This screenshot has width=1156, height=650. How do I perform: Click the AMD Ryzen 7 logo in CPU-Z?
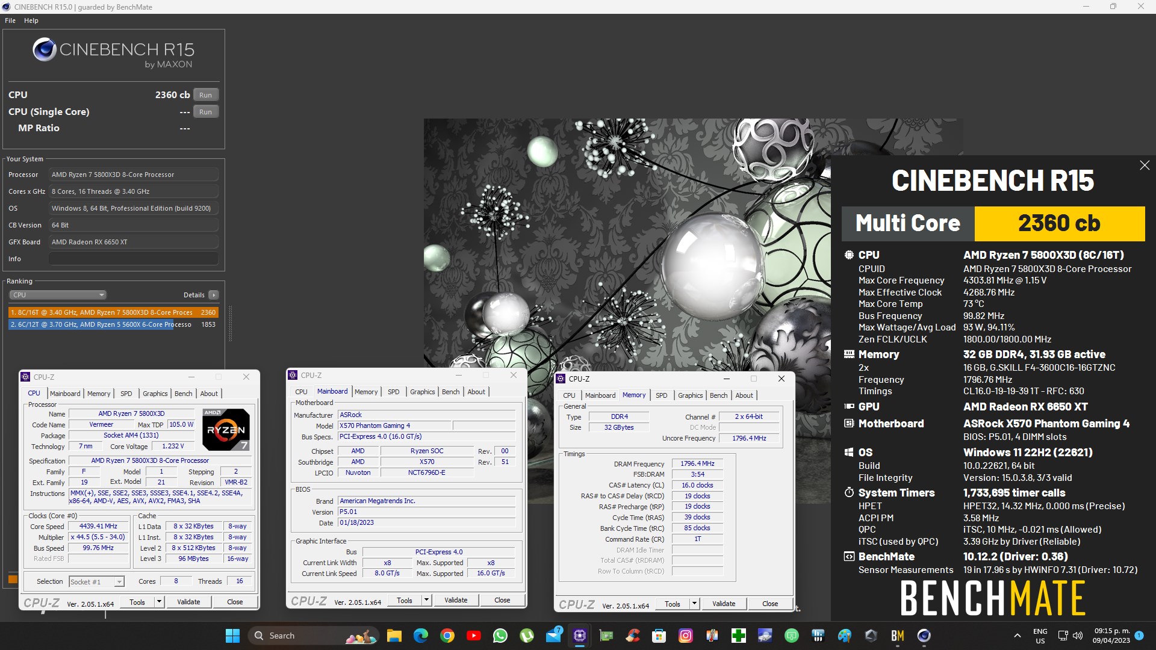tap(226, 430)
